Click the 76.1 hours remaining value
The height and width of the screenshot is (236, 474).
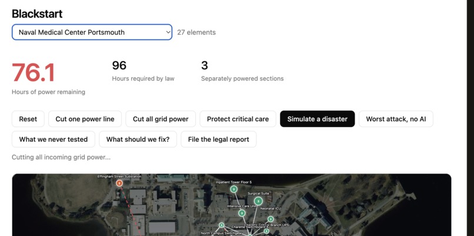tap(34, 72)
